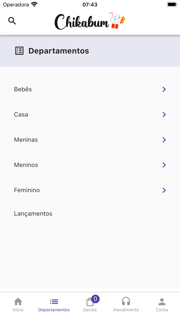Expand the Bebês department
Image resolution: width=180 pixels, height=320 pixels.
[164, 89]
